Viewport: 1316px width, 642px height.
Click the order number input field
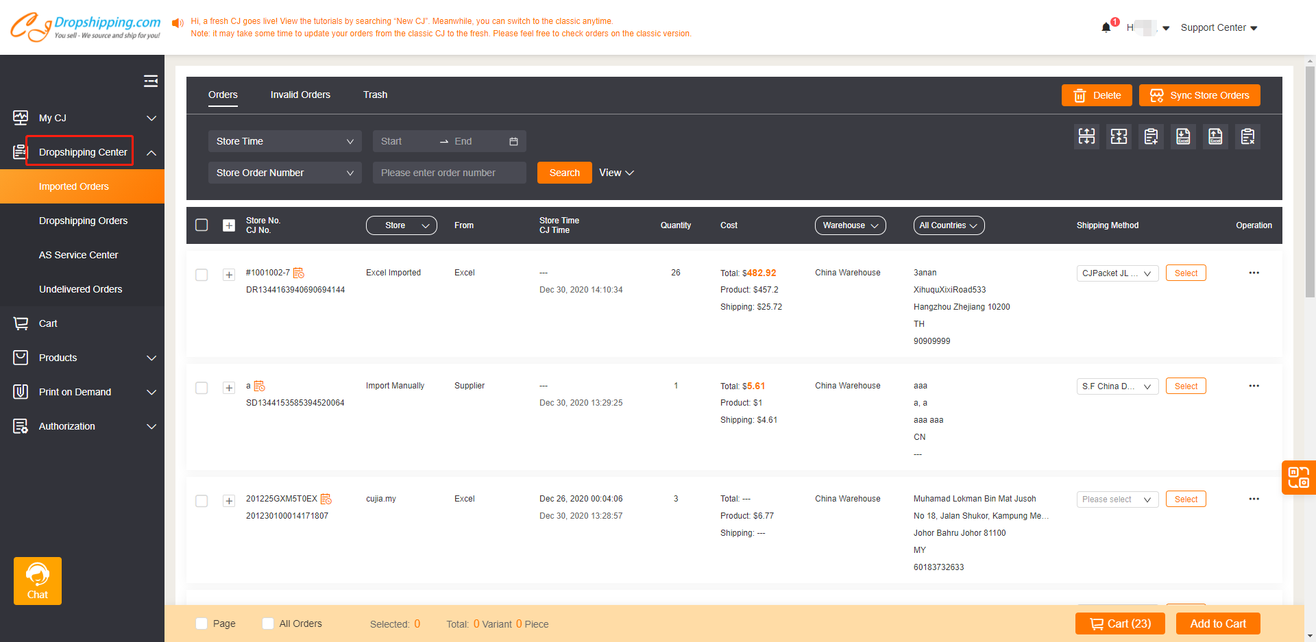point(449,173)
